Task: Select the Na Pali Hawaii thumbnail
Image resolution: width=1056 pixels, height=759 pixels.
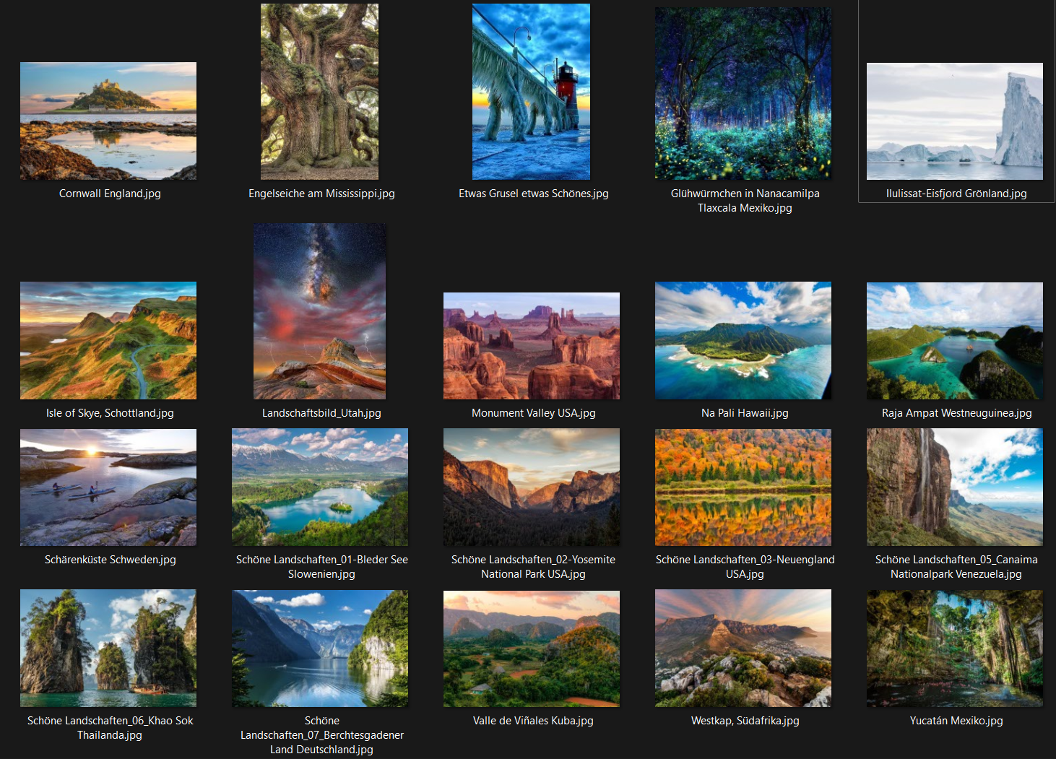Action: point(743,340)
